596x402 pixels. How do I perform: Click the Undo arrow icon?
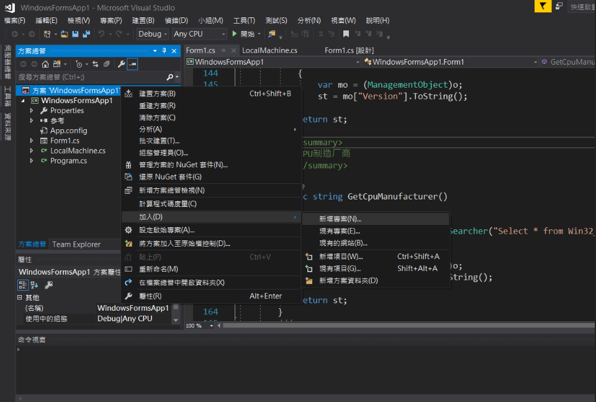101,34
